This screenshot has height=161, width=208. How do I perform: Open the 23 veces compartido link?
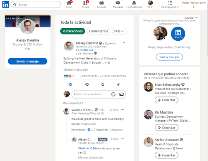tap(113, 76)
